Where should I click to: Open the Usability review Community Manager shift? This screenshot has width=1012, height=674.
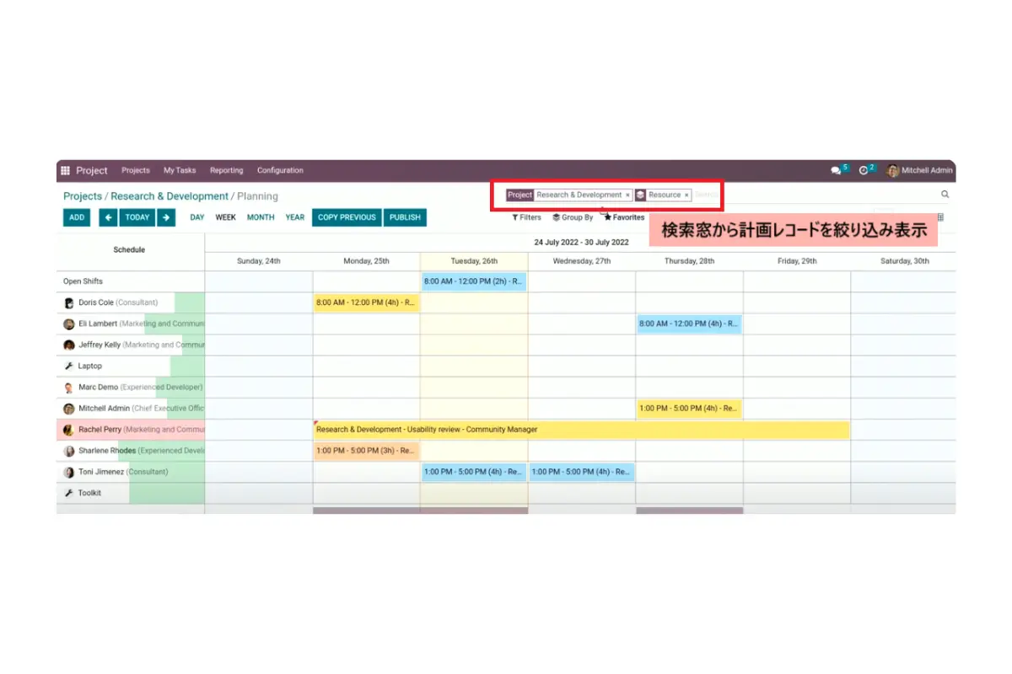click(581, 430)
